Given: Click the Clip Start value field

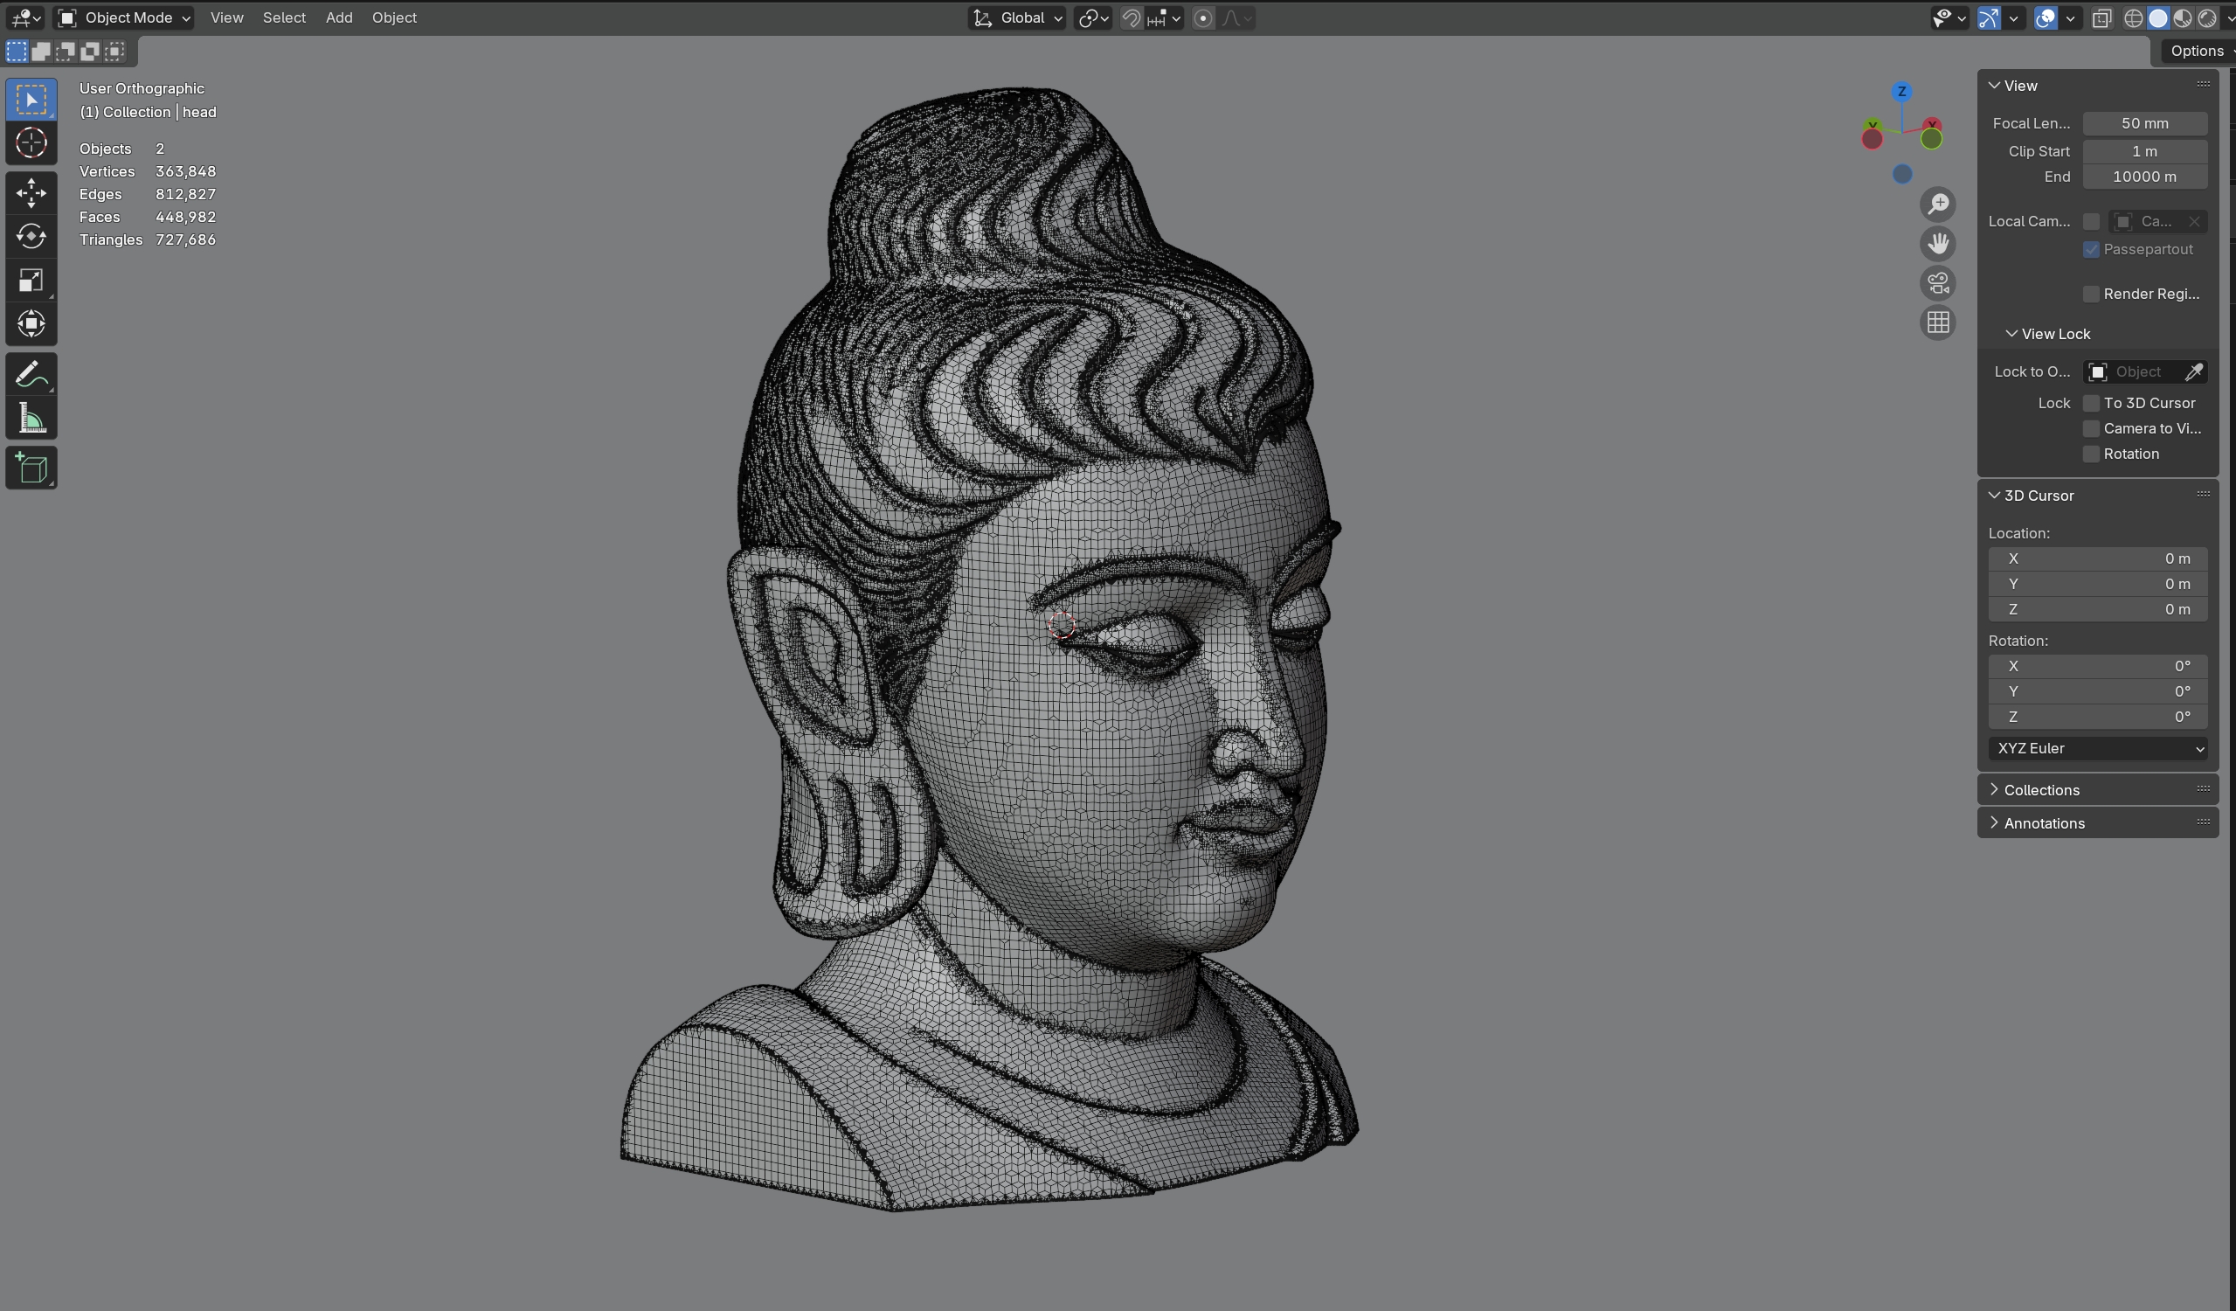Looking at the screenshot, I should pyautogui.click(x=2143, y=151).
